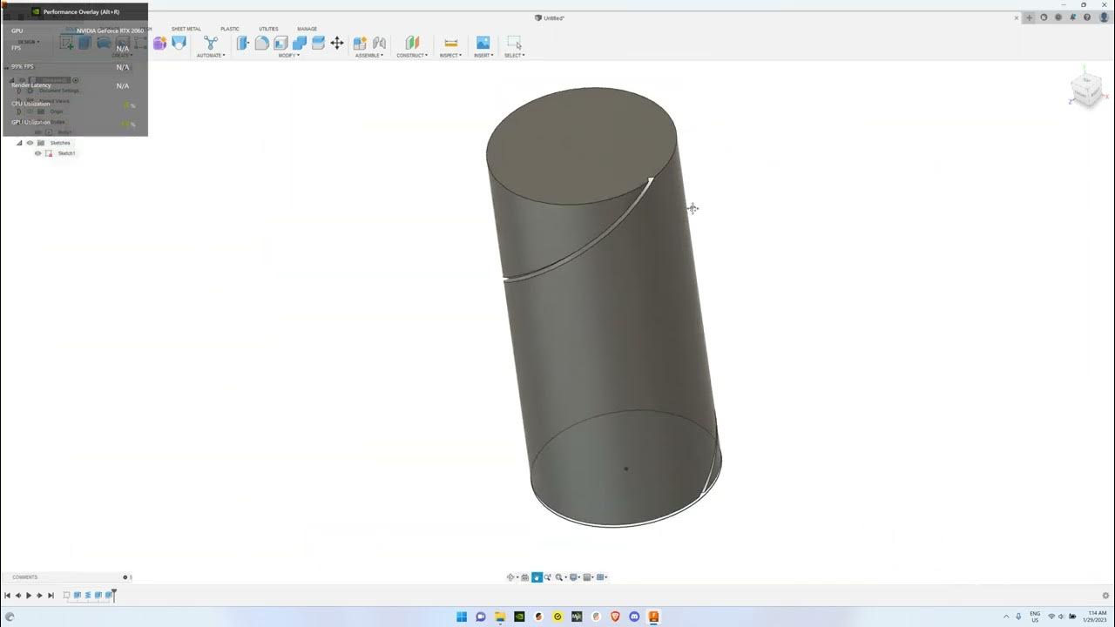Image resolution: width=1115 pixels, height=627 pixels.
Task: Open Discord from taskbar
Action: tap(634, 617)
